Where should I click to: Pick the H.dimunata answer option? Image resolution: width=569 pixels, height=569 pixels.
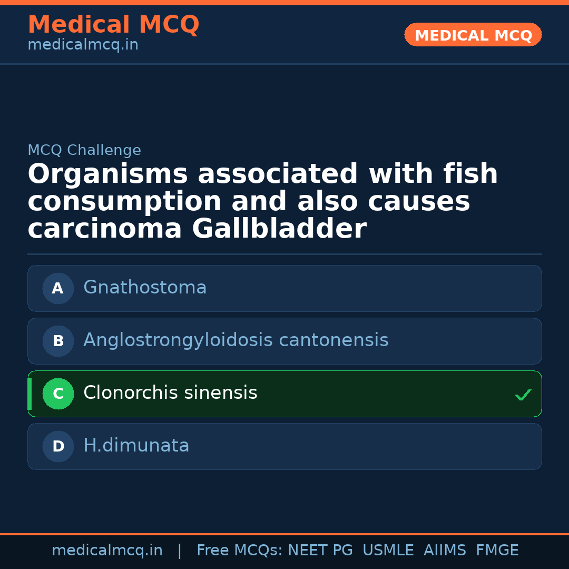click(136, 446)
